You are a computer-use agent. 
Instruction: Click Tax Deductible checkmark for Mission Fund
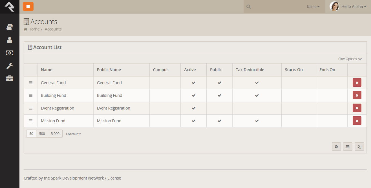[257, 121]
